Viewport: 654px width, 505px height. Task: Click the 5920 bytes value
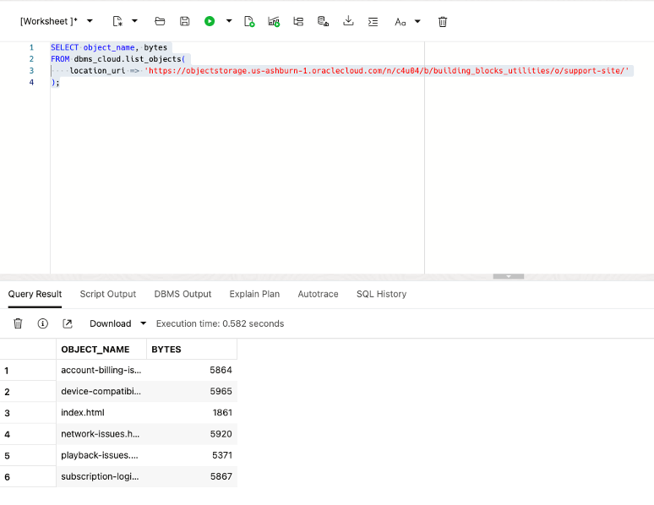(221, 434)
